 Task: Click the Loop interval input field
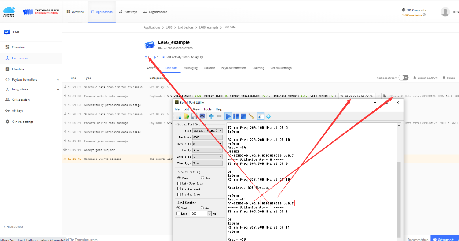pyautogui.click(x=198, y=213)
